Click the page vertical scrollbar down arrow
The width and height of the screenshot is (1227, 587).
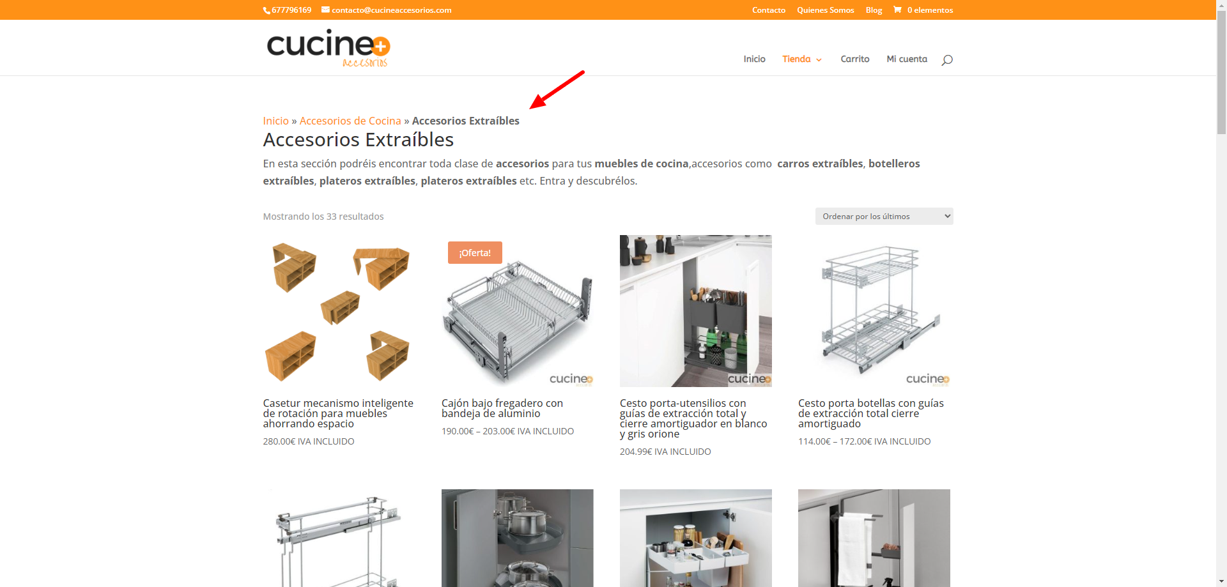coord(1221,581)
